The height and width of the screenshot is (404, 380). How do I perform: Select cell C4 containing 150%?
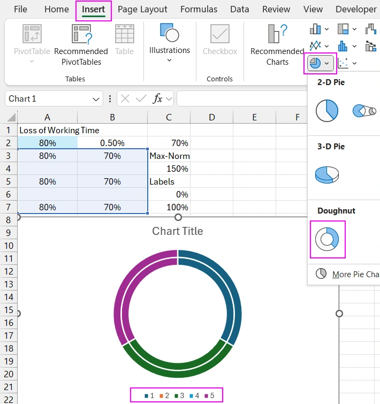(169, 169)
